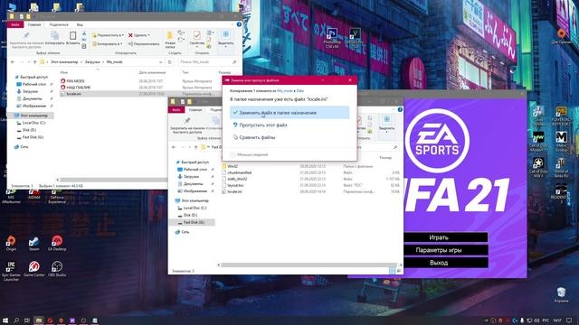This screenshot has width=579, height=325.
Task: Click OBS Studio desktop icon
Action: tap(57, 269)
